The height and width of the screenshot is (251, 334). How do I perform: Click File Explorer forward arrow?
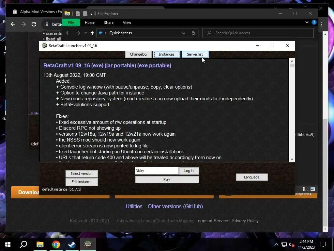click(x=78, y=33)
